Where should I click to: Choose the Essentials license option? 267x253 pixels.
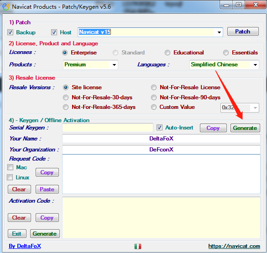tap(226, 53)
